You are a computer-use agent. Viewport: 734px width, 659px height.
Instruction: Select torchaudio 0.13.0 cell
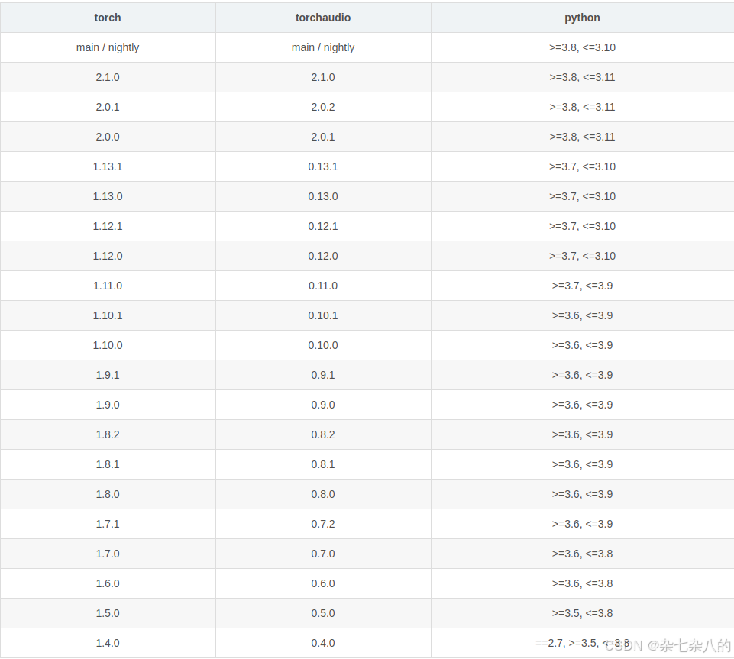point(323,196)
